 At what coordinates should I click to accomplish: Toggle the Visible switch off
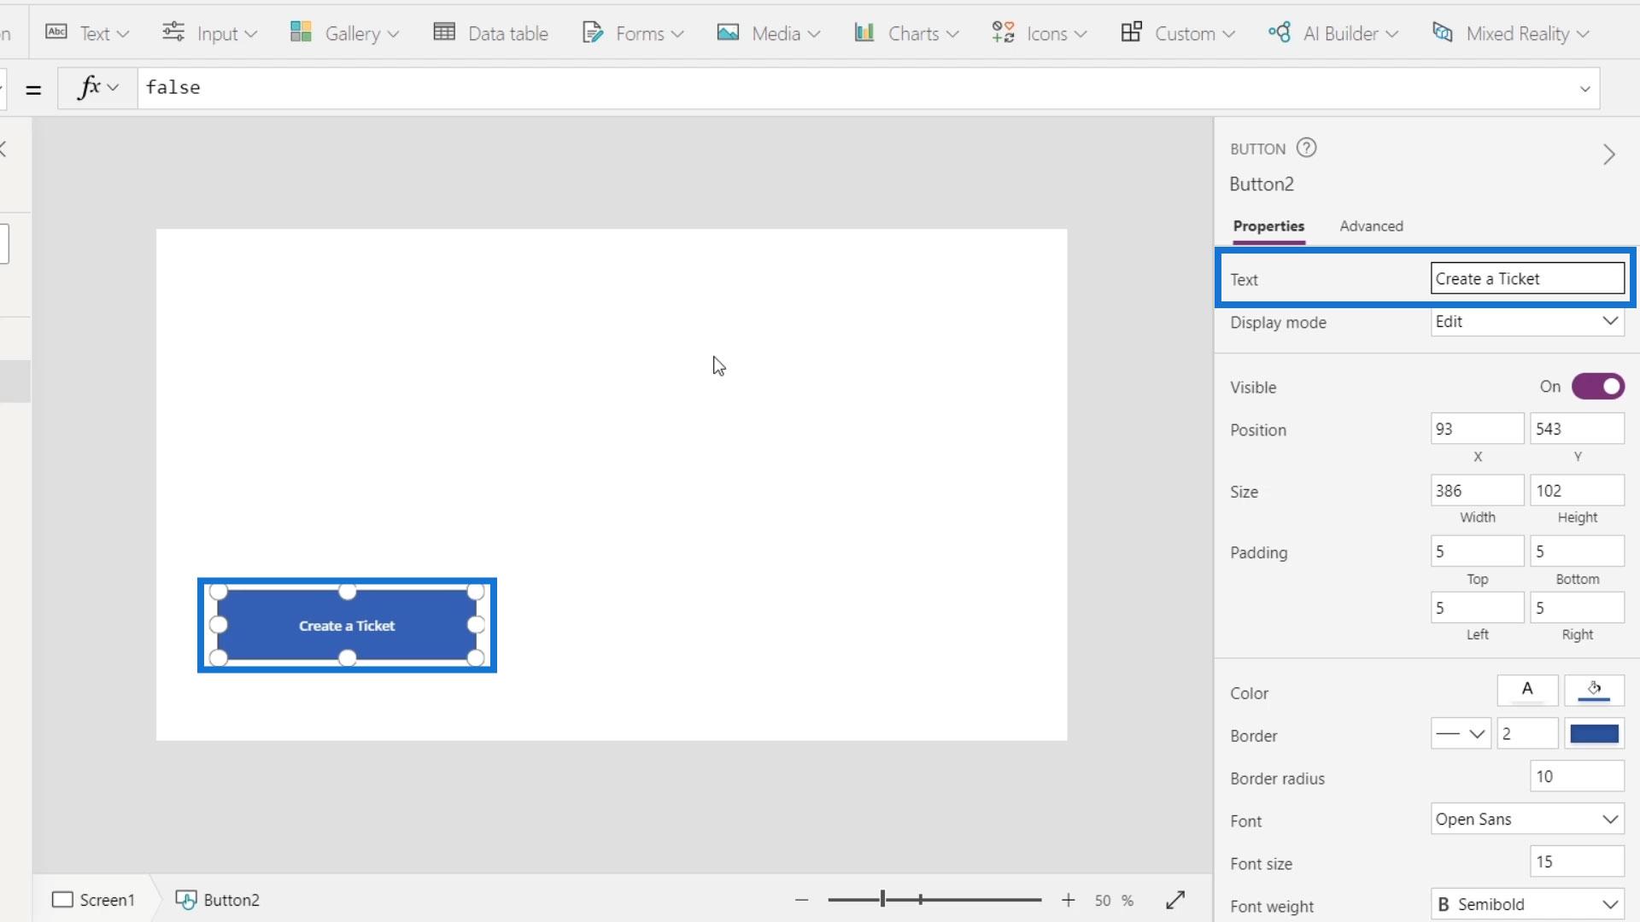pos(1598,387)
